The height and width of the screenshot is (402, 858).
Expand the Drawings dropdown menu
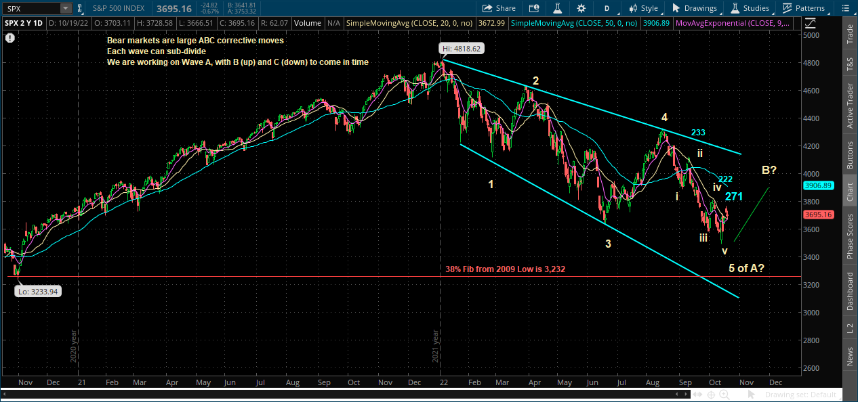694,8
